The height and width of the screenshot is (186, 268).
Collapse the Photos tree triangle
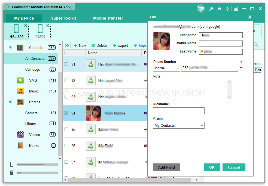pos(10,102)
